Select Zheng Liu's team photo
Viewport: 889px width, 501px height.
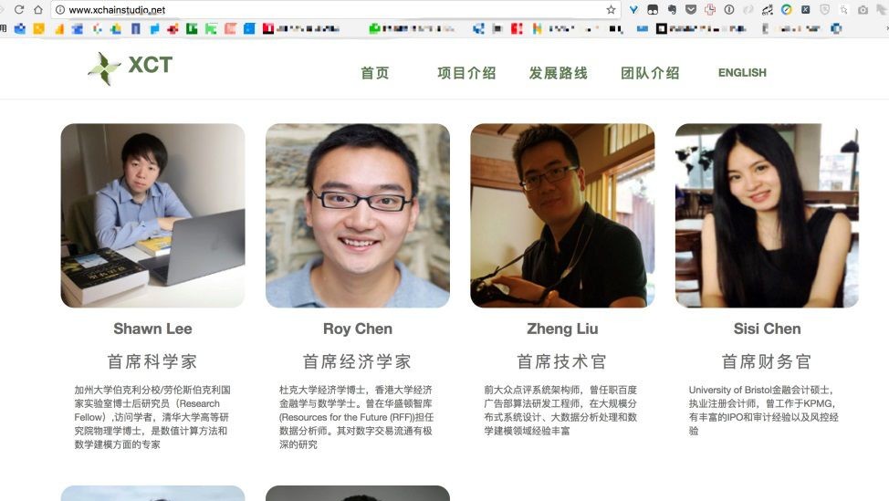pos(562,215)
